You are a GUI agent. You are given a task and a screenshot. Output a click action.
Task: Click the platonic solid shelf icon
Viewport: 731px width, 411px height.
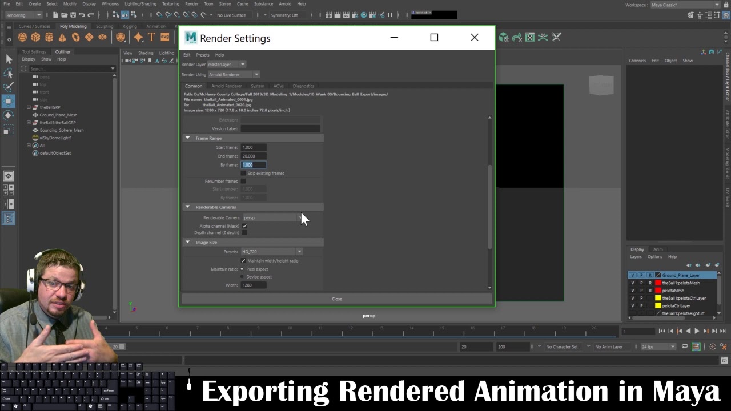[x=121, y=37]
